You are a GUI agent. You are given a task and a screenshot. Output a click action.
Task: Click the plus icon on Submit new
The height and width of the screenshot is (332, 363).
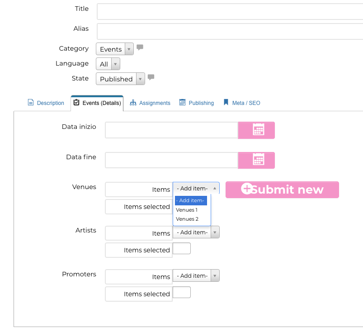[x=246, y=189]
